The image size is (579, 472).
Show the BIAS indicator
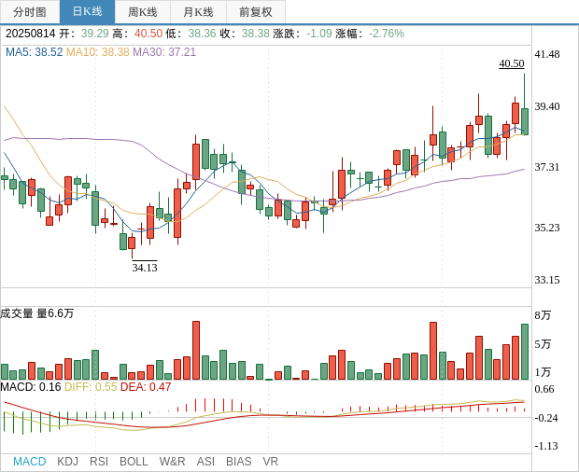coord(238,462)
